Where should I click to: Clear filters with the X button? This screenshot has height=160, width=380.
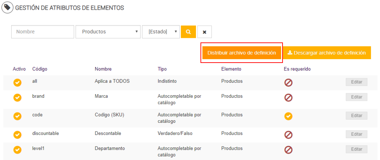tap(204, 32)
